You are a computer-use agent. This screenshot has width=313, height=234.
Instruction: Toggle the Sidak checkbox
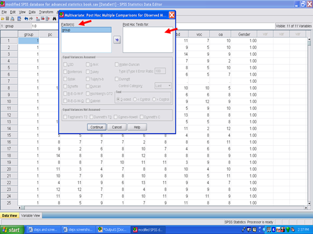[x=65, y=79]
